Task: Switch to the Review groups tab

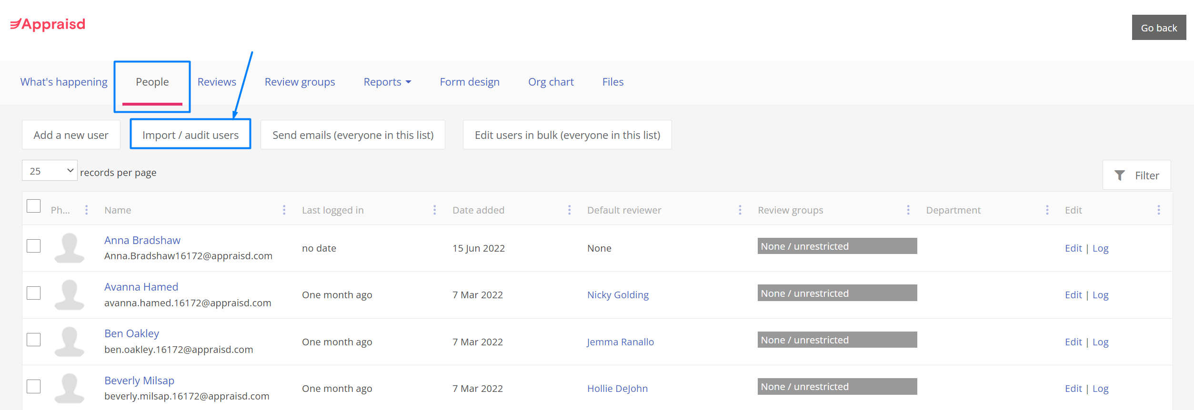Action: pyautogui.click(x=300, y=82)
